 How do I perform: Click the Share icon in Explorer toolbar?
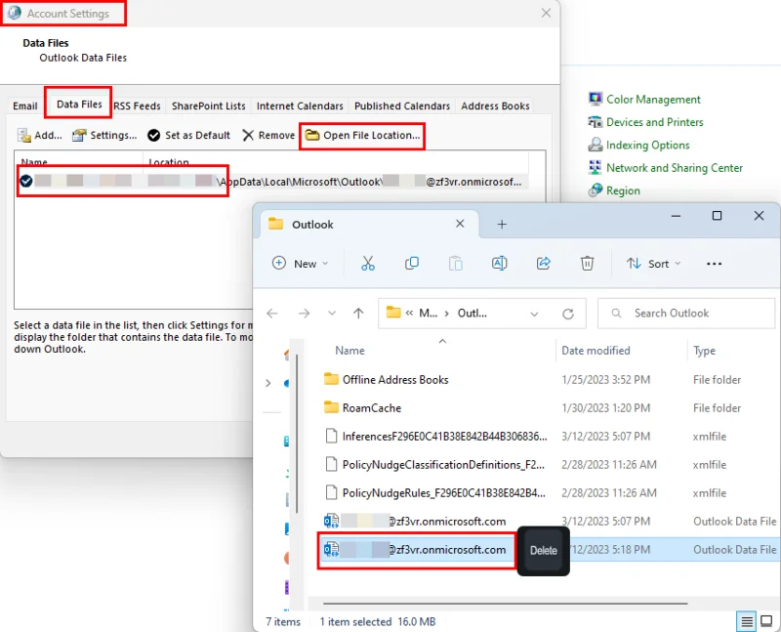coord(544,263)
